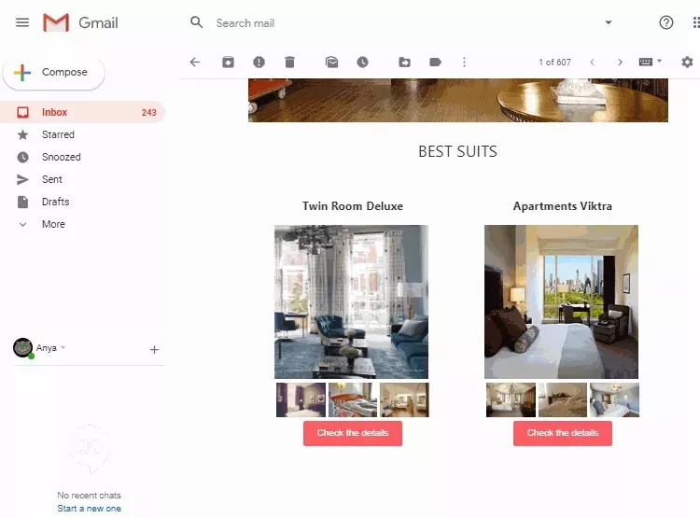The width and height of the screenshot is (700, 518).
Task: Click the hotel lobby banner image
Action: [458, 100]
